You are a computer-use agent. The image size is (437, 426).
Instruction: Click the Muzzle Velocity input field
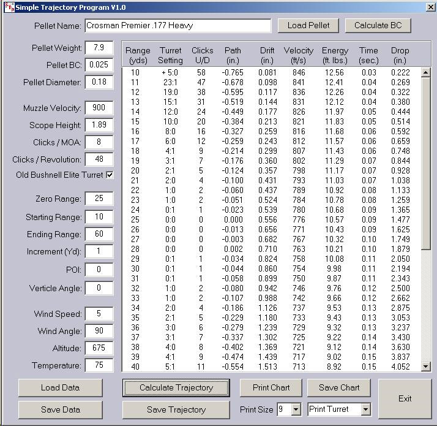(99, 108)
